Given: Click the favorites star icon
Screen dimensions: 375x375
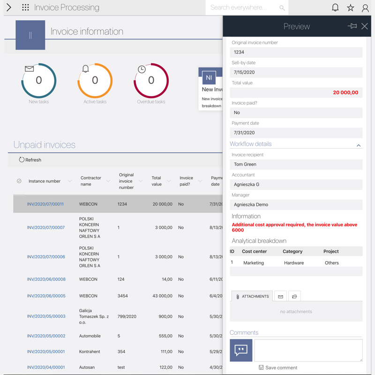Looking at the screenshot, I should [350, 7].
